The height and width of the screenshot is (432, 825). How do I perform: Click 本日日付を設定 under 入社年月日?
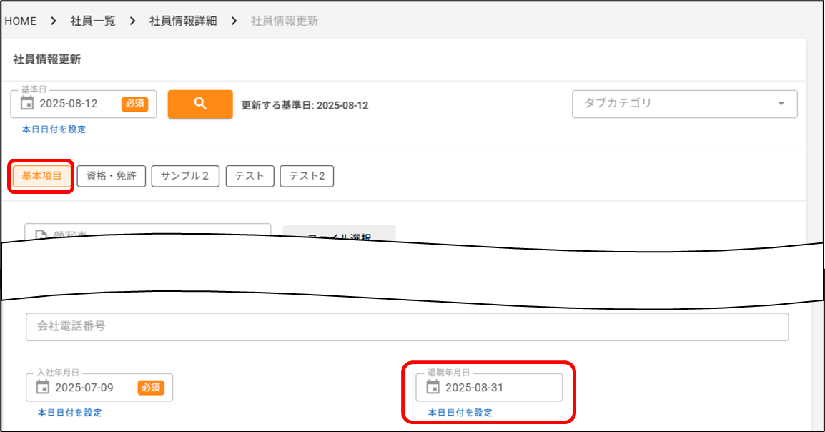coord(69,413)
